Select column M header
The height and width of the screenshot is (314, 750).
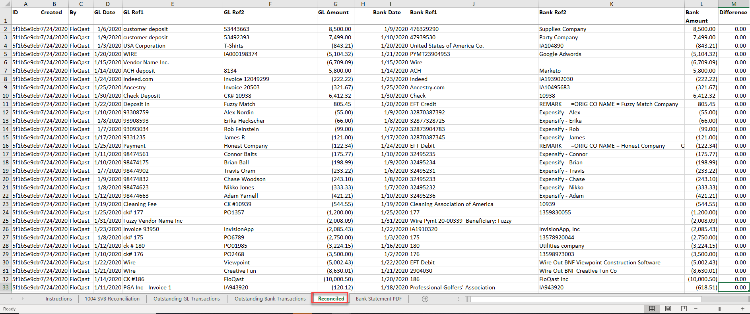click(x=734, y=4)
